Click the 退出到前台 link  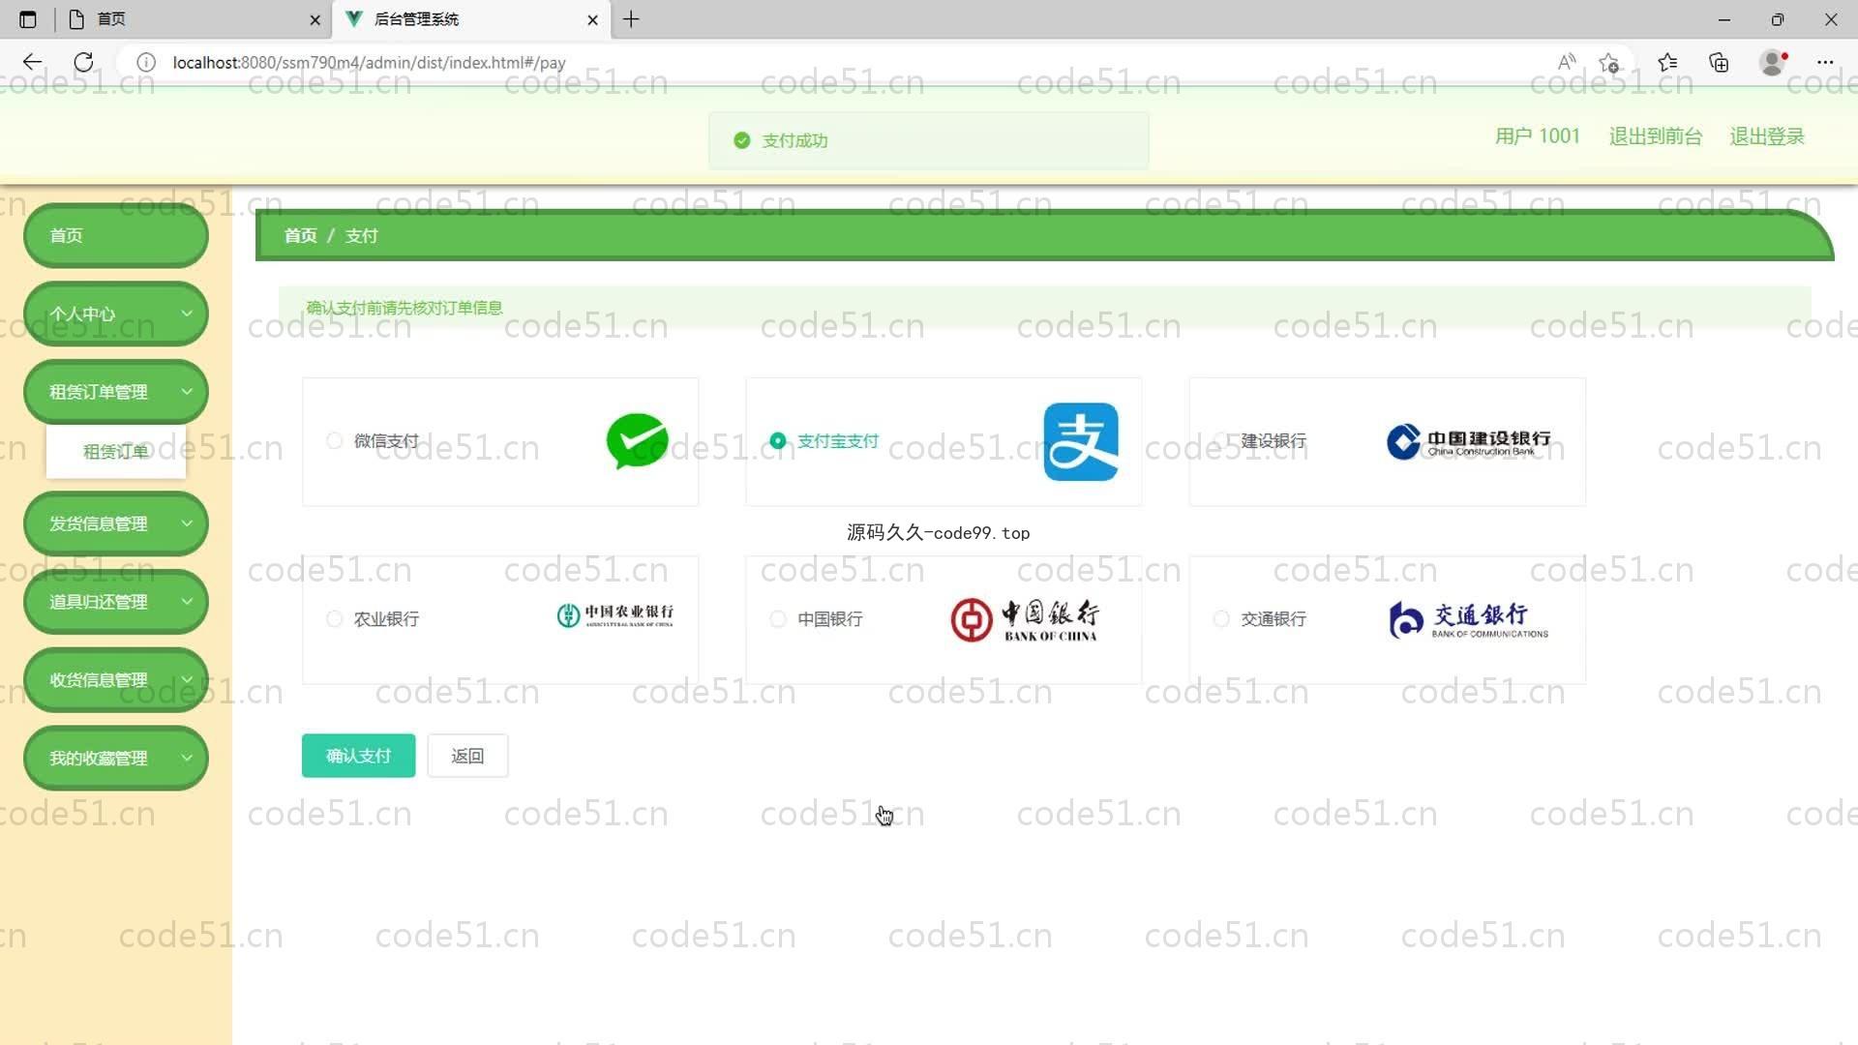coord(1655,136)
